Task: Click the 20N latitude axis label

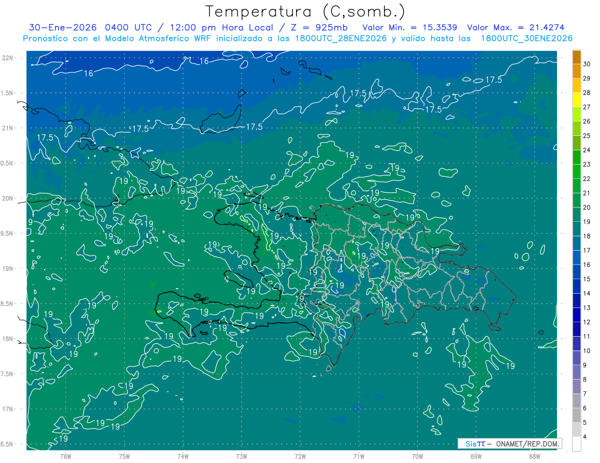Action: (8, 198)
